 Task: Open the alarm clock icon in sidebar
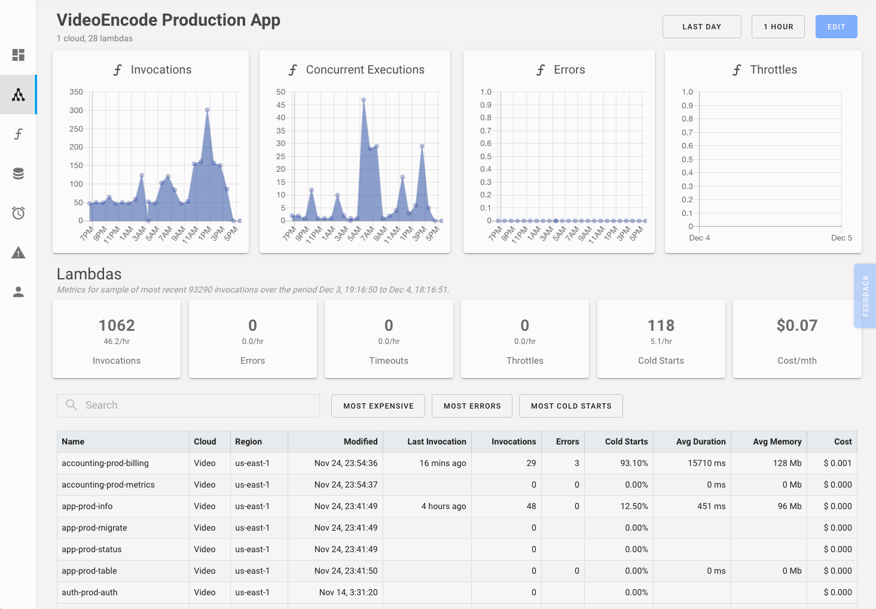pos(19,213)
